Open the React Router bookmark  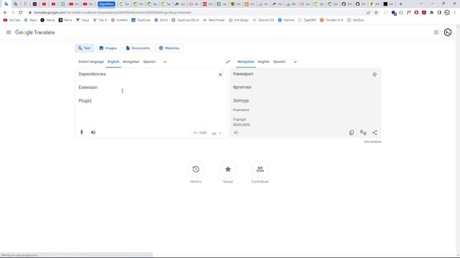click(213, 20)
